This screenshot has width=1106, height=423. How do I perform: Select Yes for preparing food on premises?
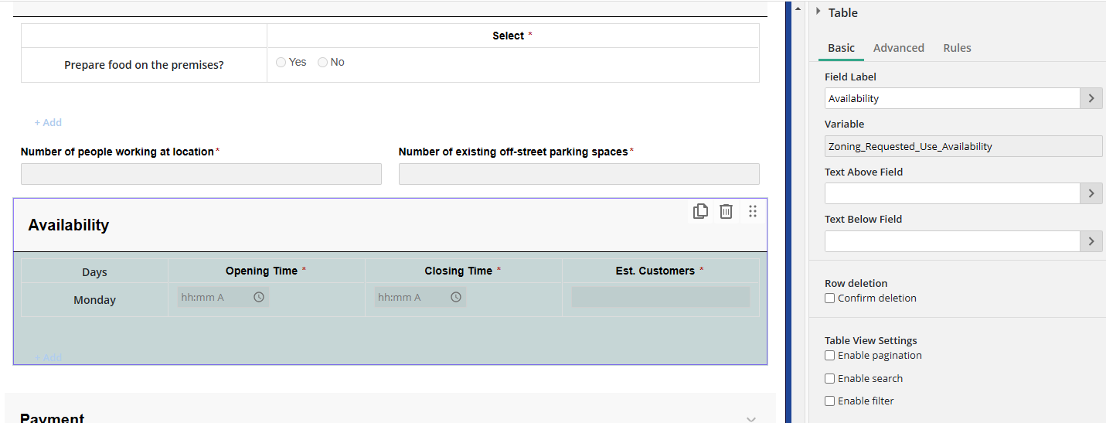[281, 62]
